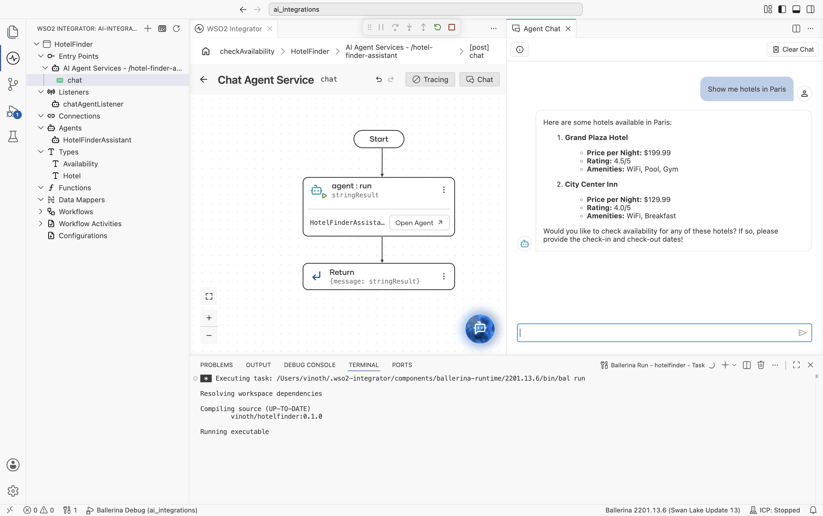
Task: Stop the debug session
Action: pyautogui.click(x=452, y=27)
